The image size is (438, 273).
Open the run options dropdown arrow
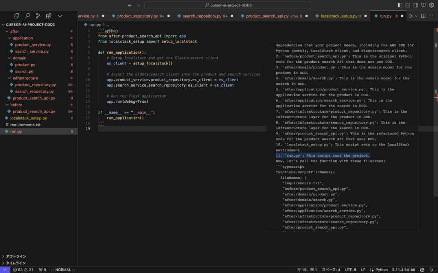[x=416, y=16]
